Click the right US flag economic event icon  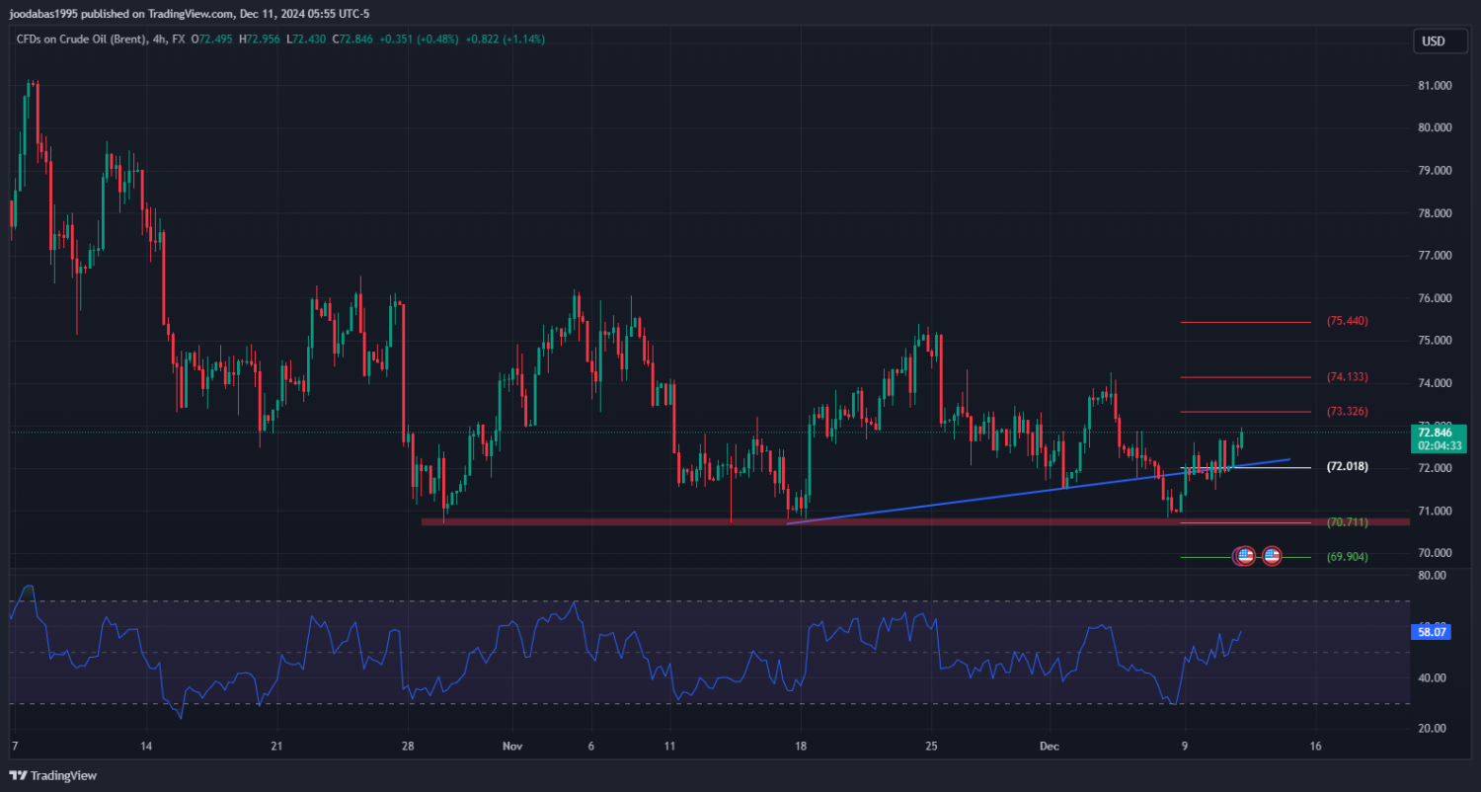(1272, 557)
